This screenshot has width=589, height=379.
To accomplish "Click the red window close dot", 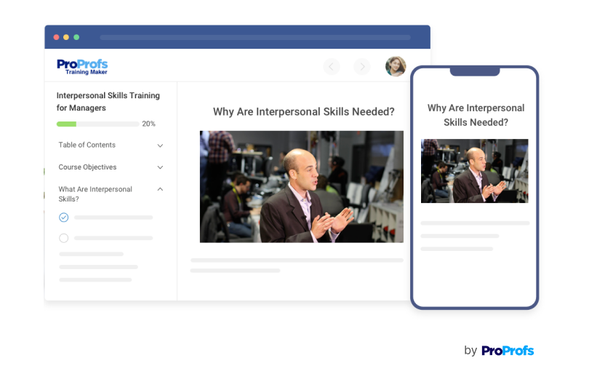I will pyautogui.click(x=56, y=37).
